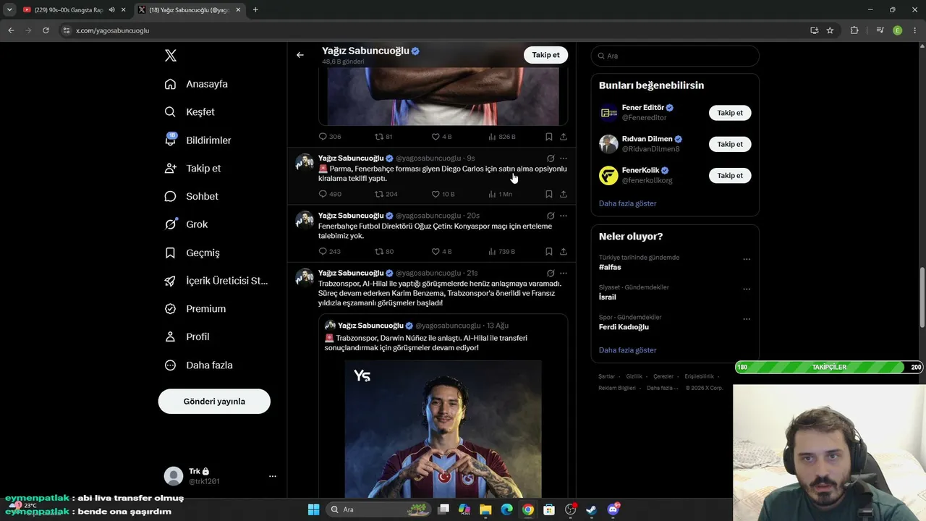
Task: Open Chrome three-dot menu
Action: click(x=915, y=30)
